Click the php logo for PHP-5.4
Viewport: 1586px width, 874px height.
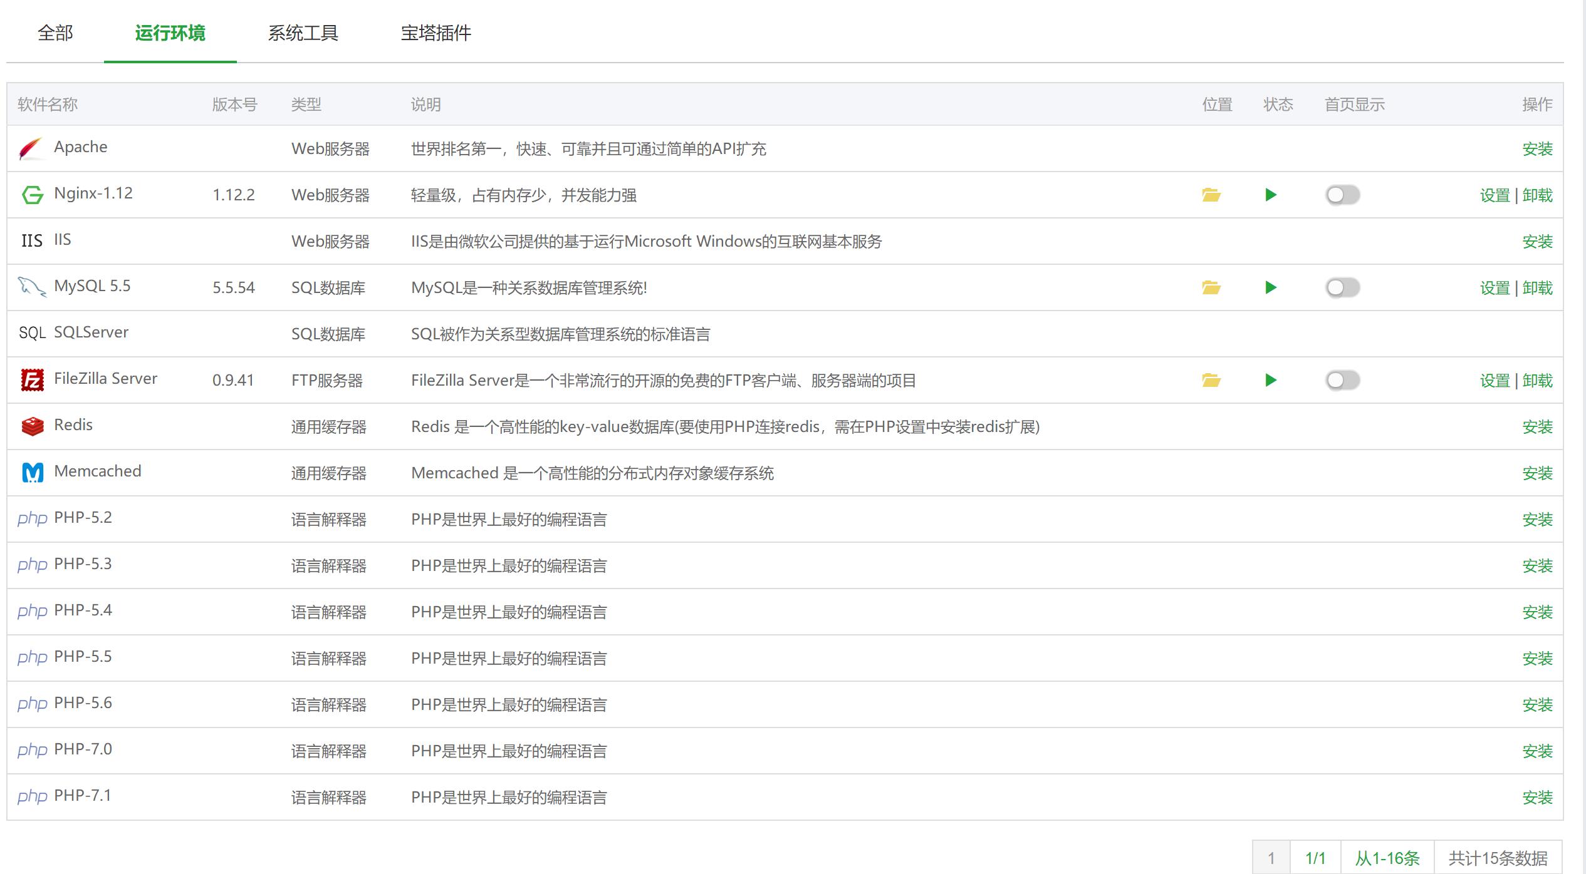click(x=33, y=612)
